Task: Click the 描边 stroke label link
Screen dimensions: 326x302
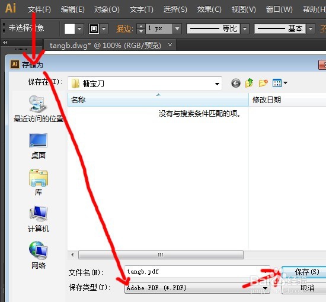Action: pos(124,28)
